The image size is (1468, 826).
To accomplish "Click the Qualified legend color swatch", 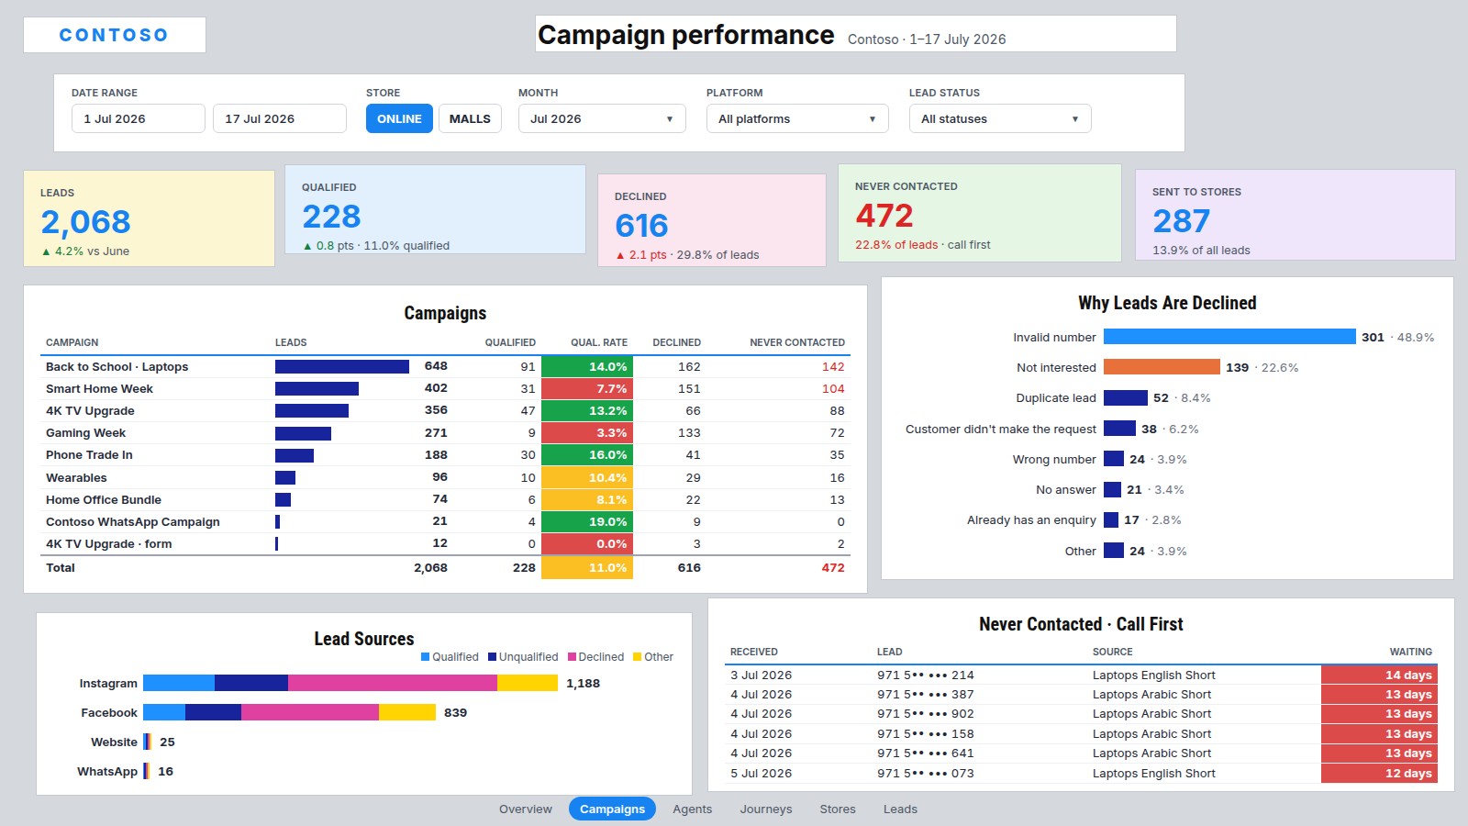I will point(426,657).
